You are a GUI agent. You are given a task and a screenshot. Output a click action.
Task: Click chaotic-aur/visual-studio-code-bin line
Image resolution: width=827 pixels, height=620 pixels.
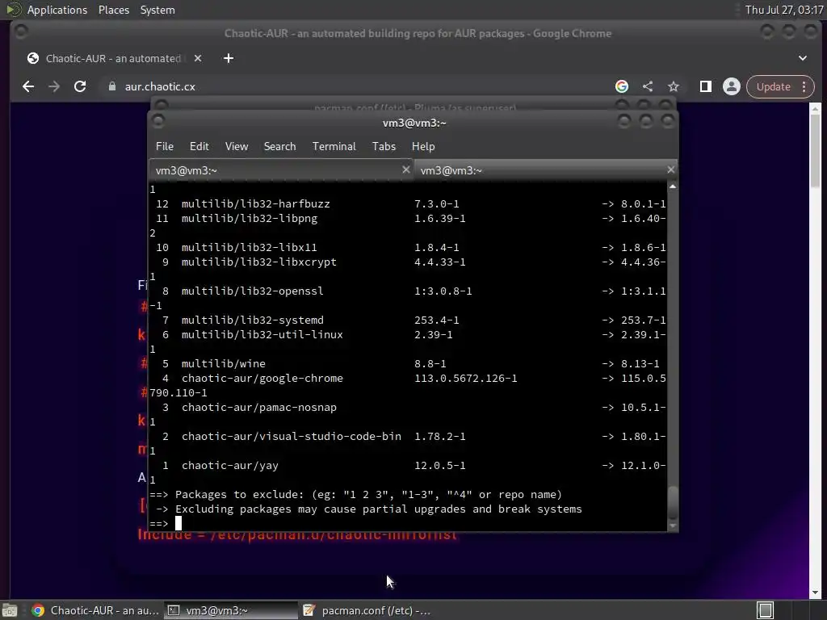408,437
